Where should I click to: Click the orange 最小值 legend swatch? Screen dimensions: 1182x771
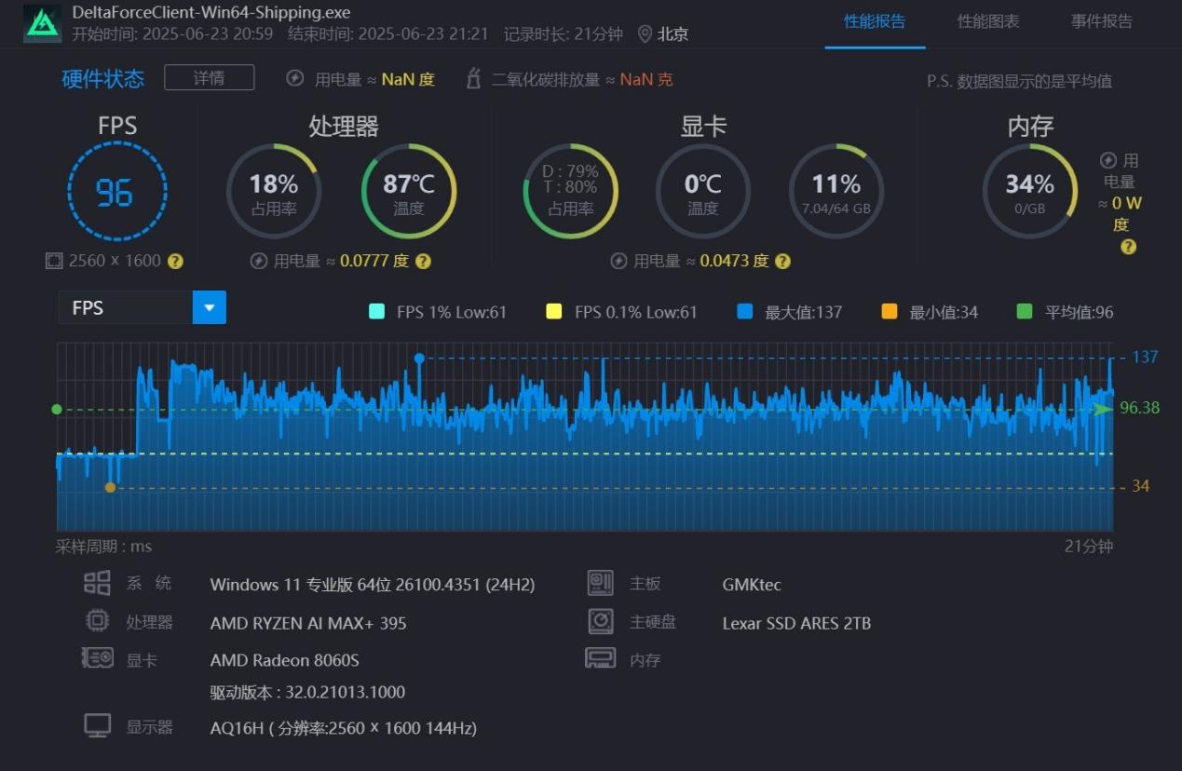coord(890,312)
